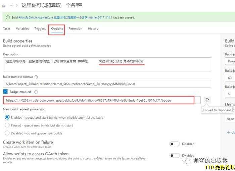The height and width of the screenshot is (171, 235).
Task: Select Enabled build request processing option
Action: pyautogui.click(x=7, y=117)
